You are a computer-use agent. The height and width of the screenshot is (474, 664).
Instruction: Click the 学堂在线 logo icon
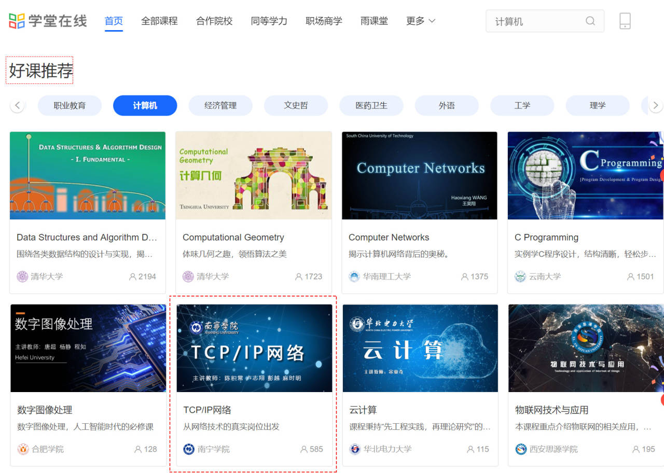pyautogui.click(x=17, y=21)
